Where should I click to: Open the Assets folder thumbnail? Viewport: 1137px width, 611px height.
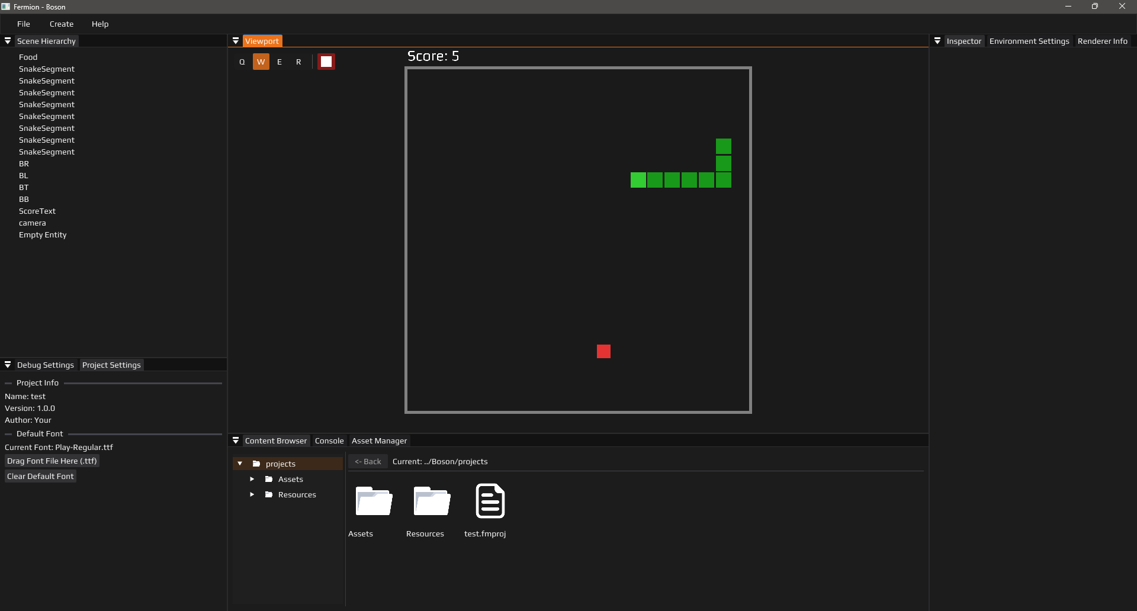pyautogui.click(x=373, y=501)
